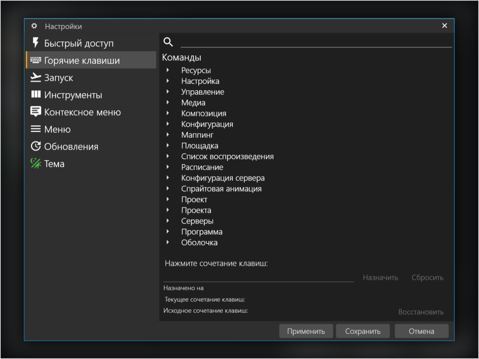Click the hamburger Меню icon
The width and height of the screenshot is (479, 359).
(x=36, y=129)
